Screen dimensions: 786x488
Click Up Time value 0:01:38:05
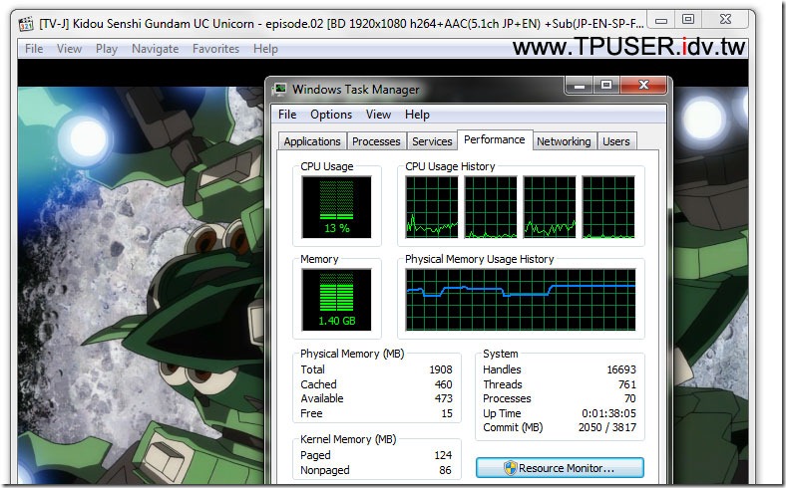click(608, 413)
